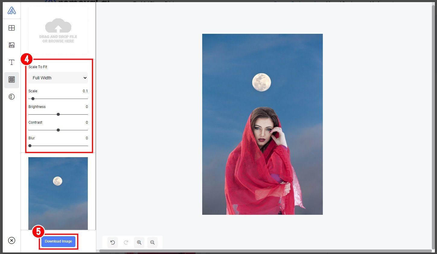The image size is (437, 254).
Task: Click the Contrast label
Action: [x=35, y=122]
